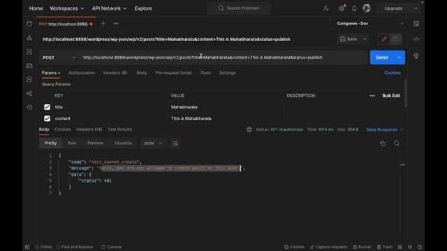Open the Test Results response tab

click(119, 130)
